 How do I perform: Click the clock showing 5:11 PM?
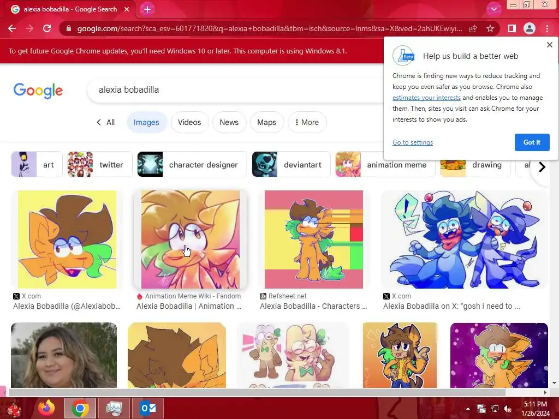536,404
